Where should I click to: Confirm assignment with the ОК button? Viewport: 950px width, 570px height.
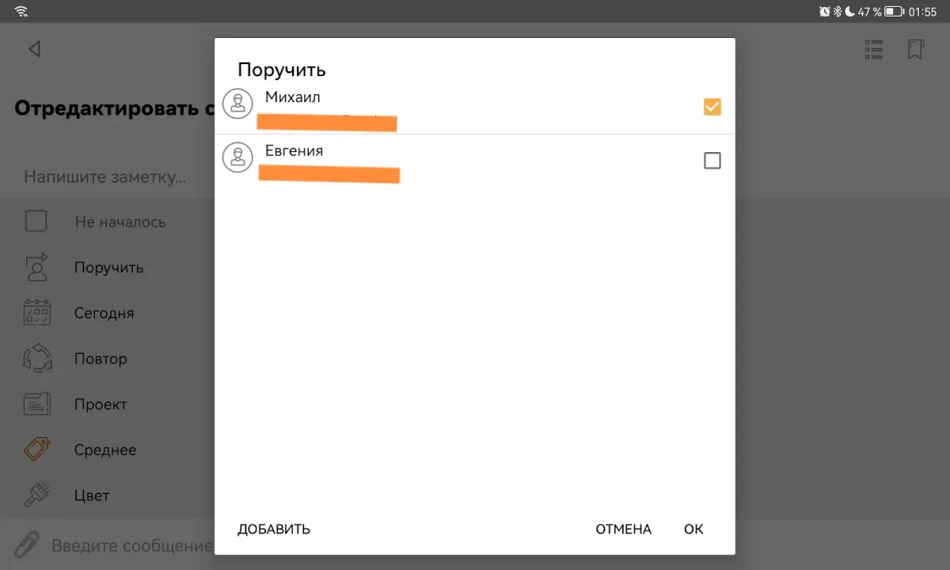(x=693, y=529)
